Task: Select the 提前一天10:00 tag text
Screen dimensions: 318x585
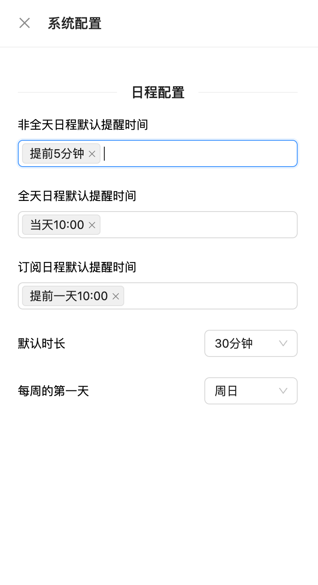Action: click(x=69, y=296)
